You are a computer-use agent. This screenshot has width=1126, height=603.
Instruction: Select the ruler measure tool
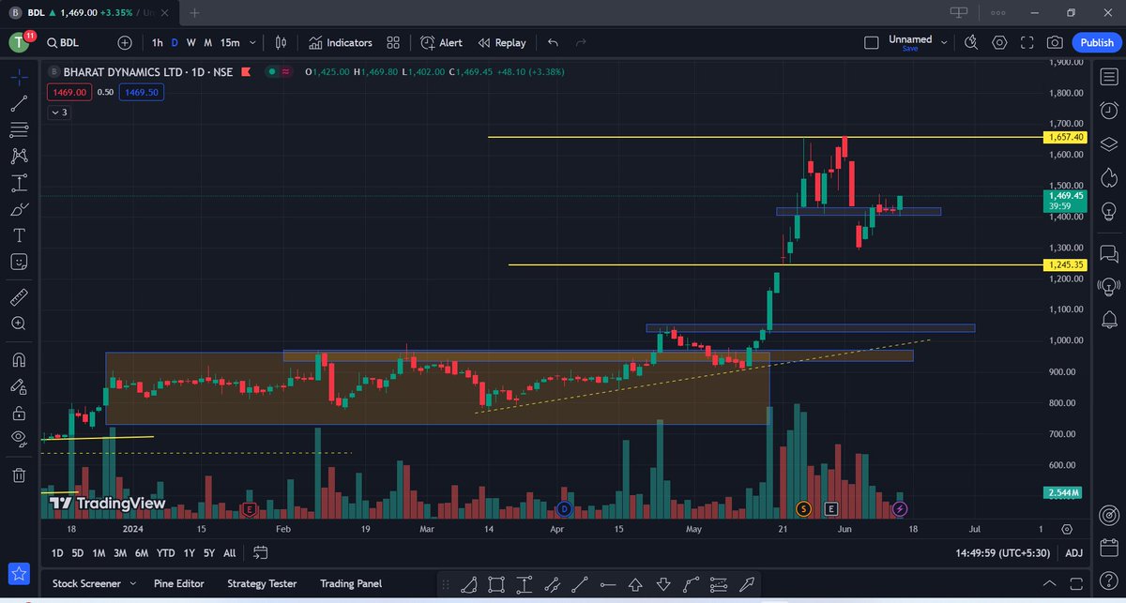pos(19,297)
